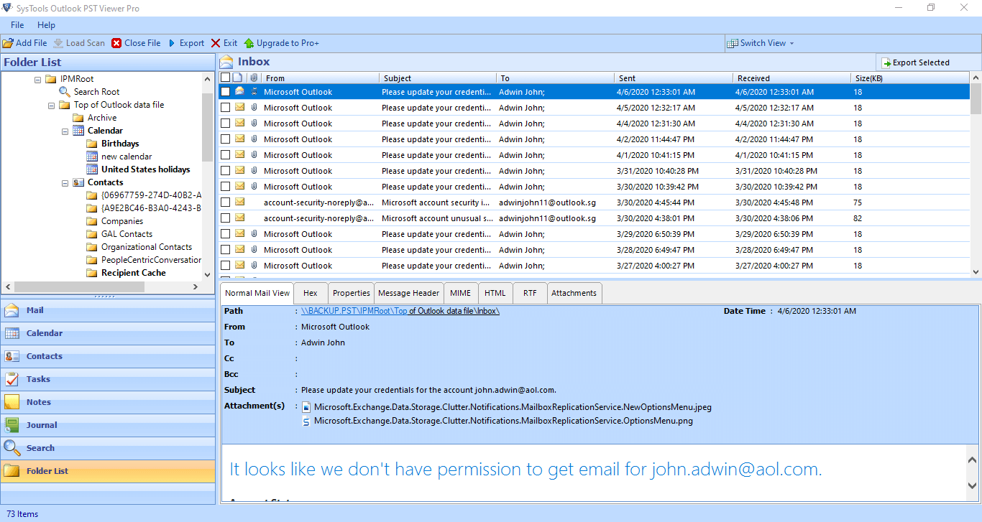Open the File menu

(17, 24)
